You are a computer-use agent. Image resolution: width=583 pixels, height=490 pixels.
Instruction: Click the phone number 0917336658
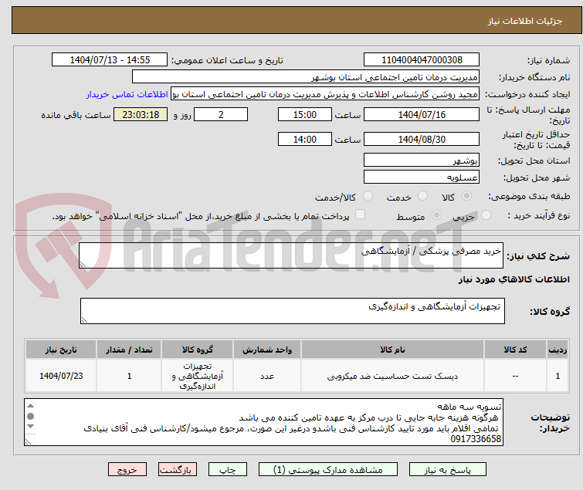476,439
